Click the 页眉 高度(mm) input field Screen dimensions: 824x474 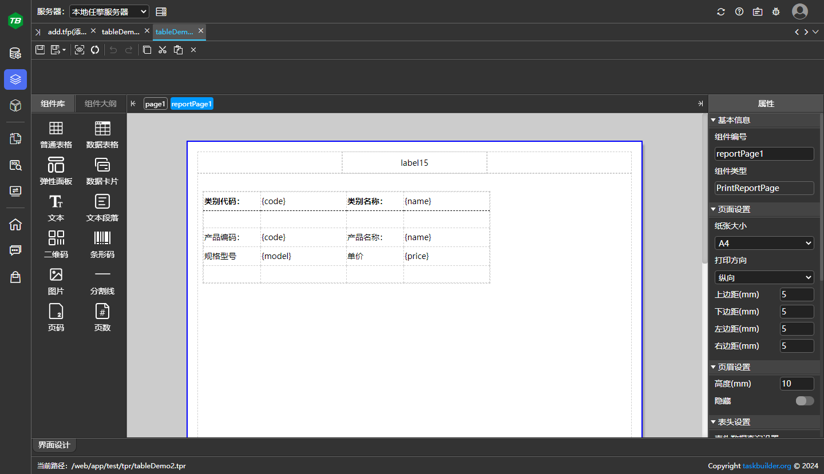point(797,384)
